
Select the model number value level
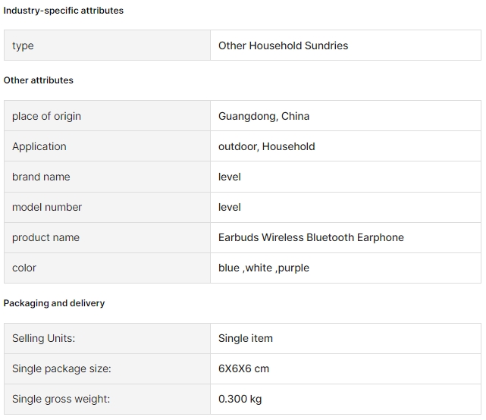click(x=230, y=207)
